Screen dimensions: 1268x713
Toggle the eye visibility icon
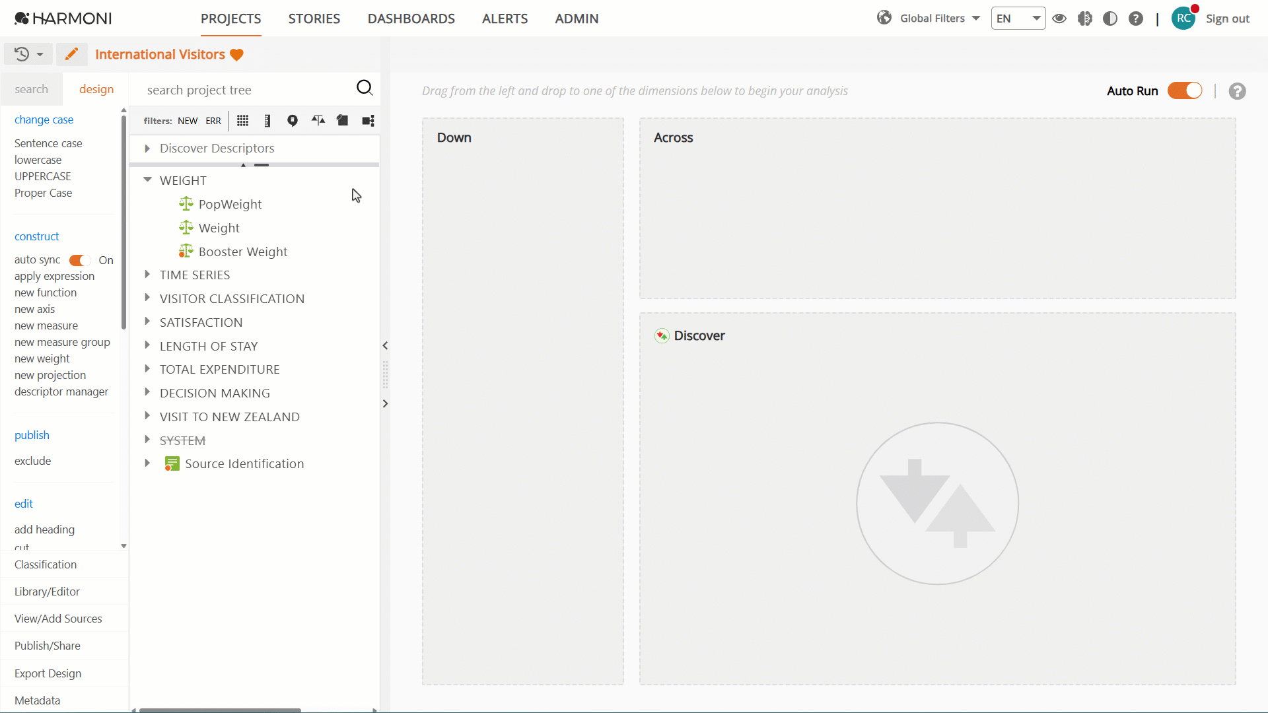click(x=1059, y=18)
